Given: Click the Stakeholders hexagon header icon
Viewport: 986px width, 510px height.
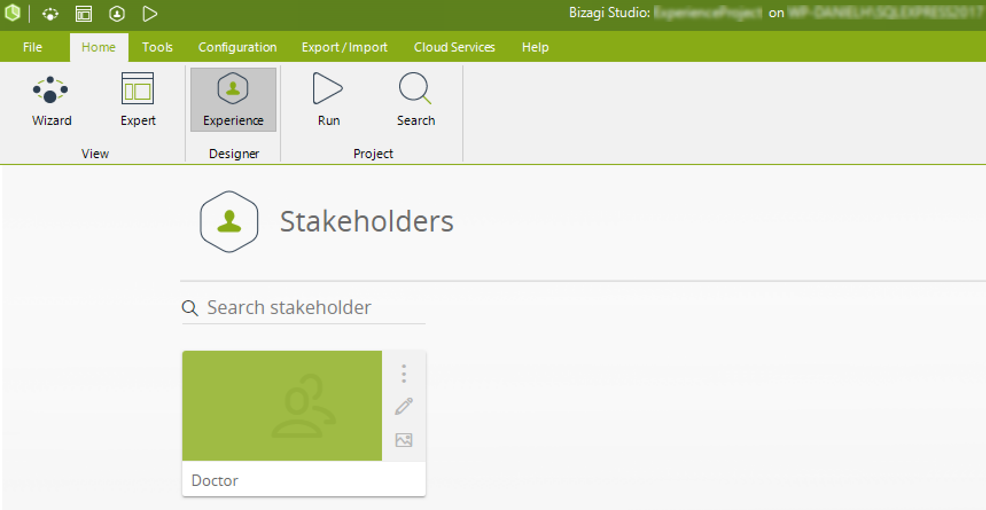Looking at the screenshot, I should point(229,222).
